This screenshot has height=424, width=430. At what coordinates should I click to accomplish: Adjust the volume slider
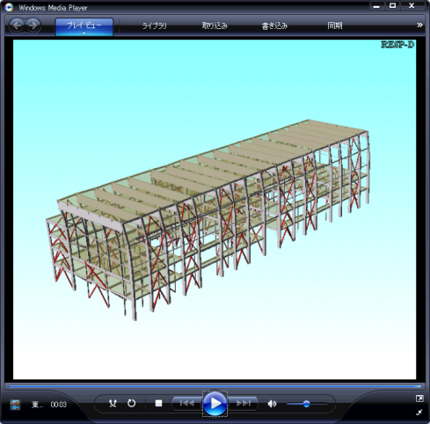click(307, 404)
